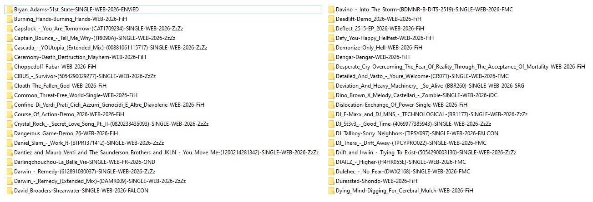Click folder icon of Dantiez_and_Mauro_Venti
The image size is (593, 202).
pyautogui.click(x=10, y=152)
